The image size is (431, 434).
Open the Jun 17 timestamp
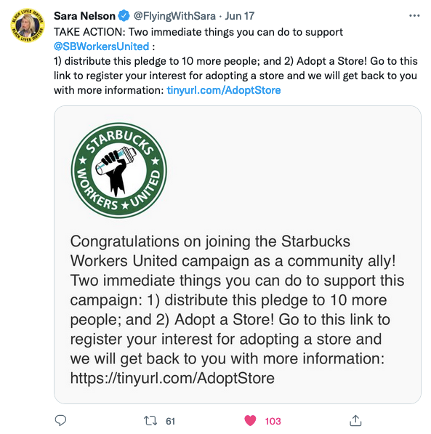239,16
